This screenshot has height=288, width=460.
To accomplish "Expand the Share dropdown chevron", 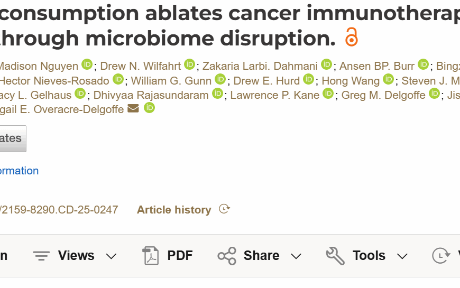I will 296,257.
